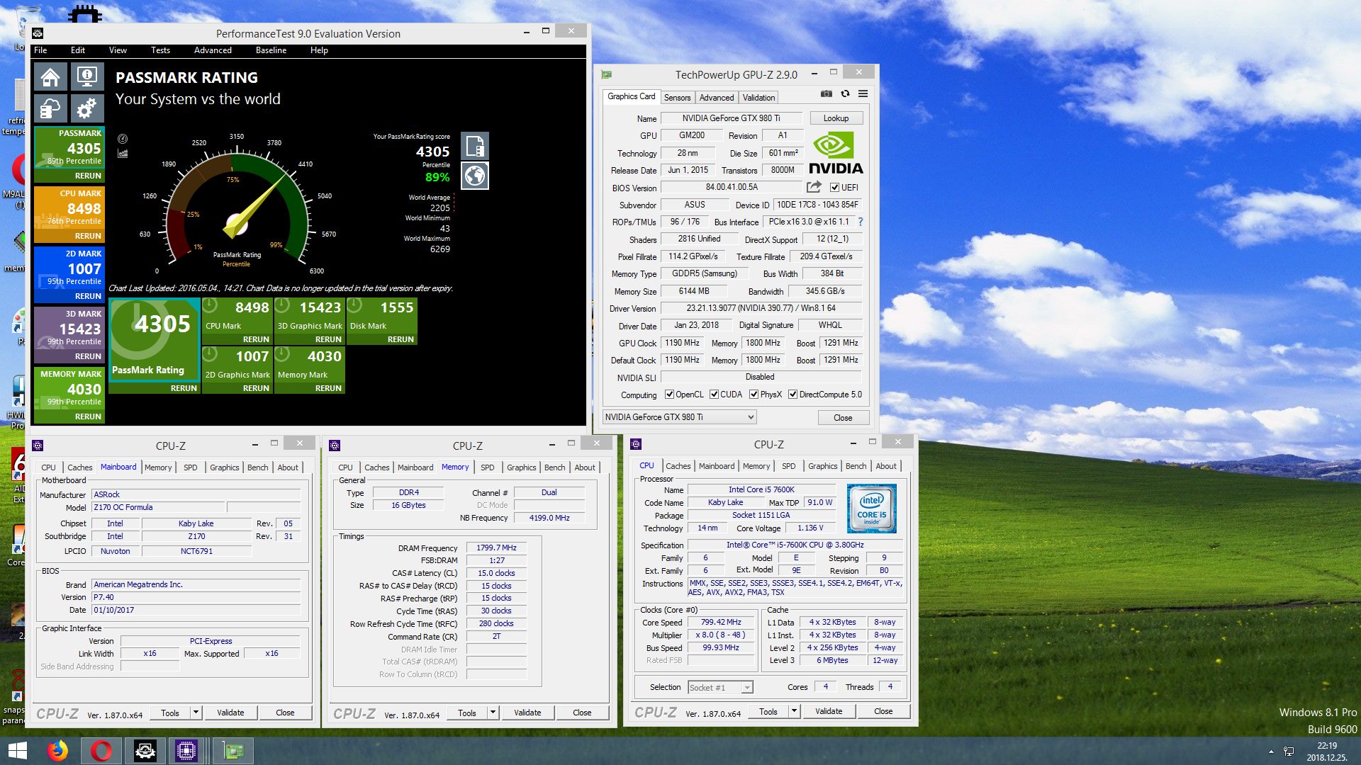Toggle the DirectCompute 5.0 checkbox

tap(792, 395)
